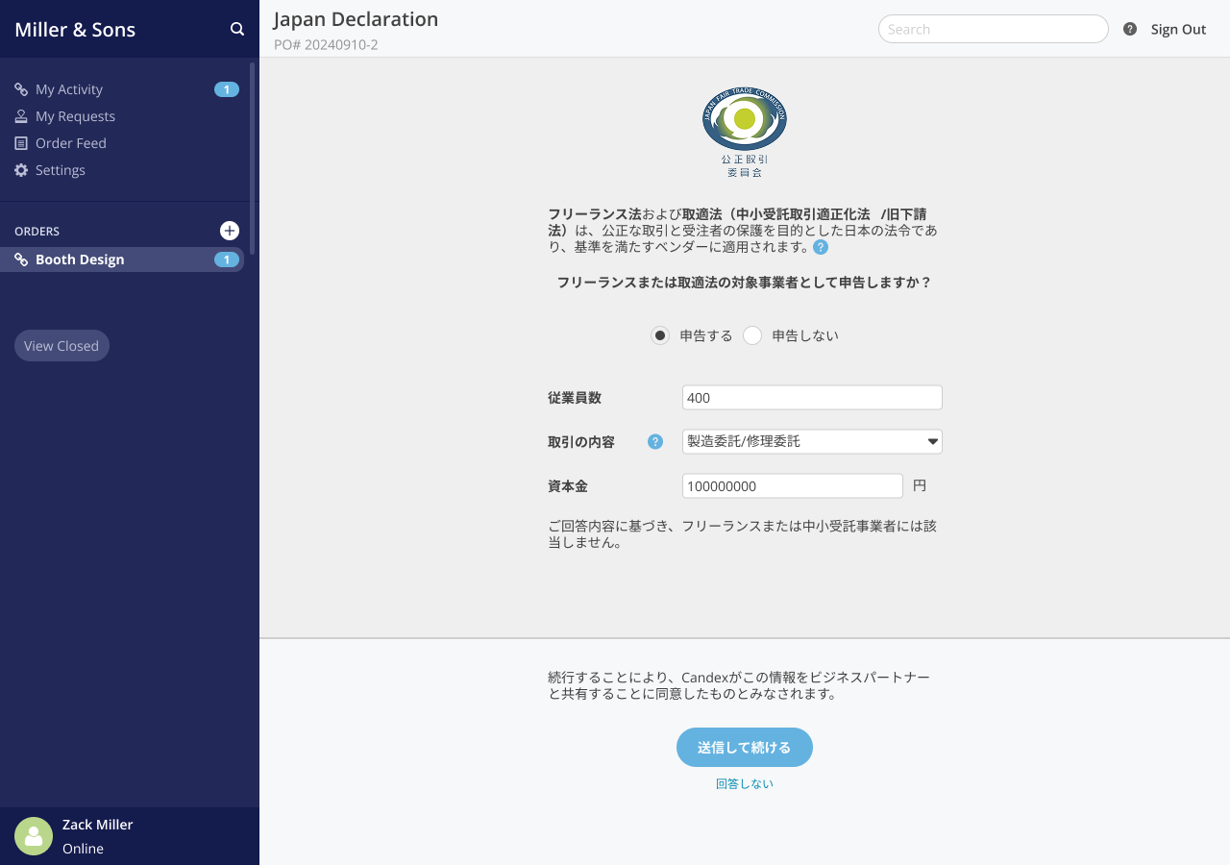Viewport: 1230px width, 865px height.
Task: Select the Booth Design order
Action: click(x=122, y=259)
